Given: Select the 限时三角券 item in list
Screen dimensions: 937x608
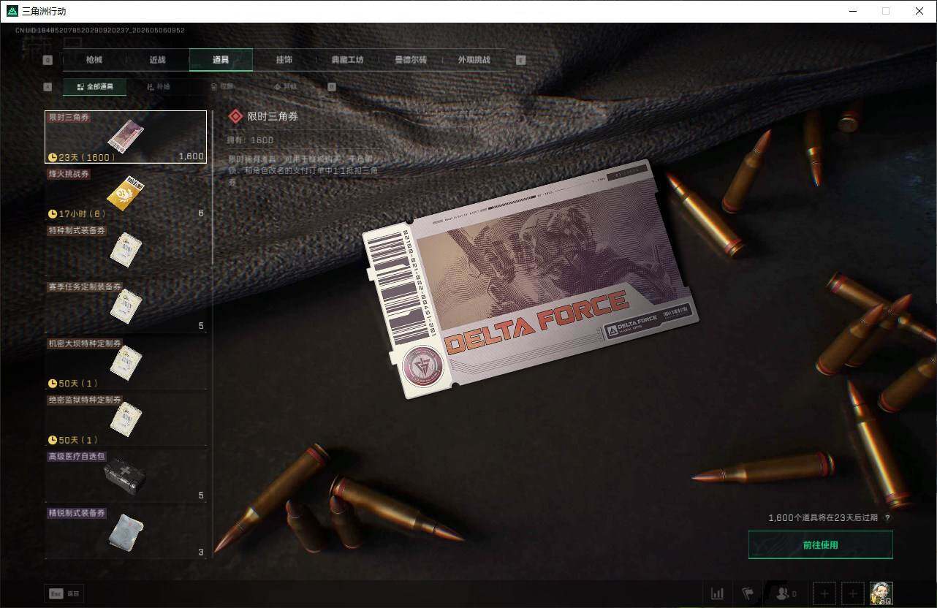Looking at the screenshot, I should [126, 137].
